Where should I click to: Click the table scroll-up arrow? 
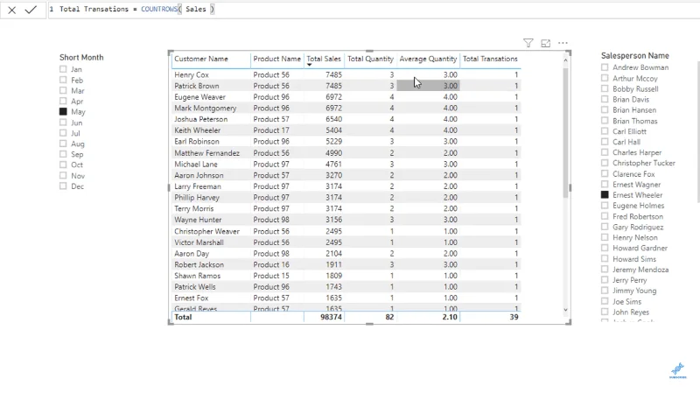coord(565,60)
